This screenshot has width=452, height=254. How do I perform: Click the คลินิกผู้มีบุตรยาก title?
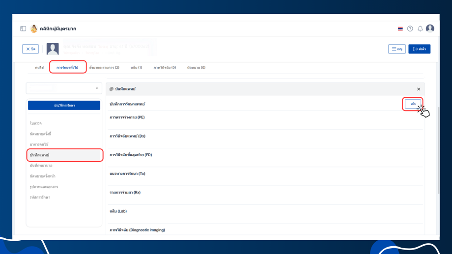click(58, 28)
